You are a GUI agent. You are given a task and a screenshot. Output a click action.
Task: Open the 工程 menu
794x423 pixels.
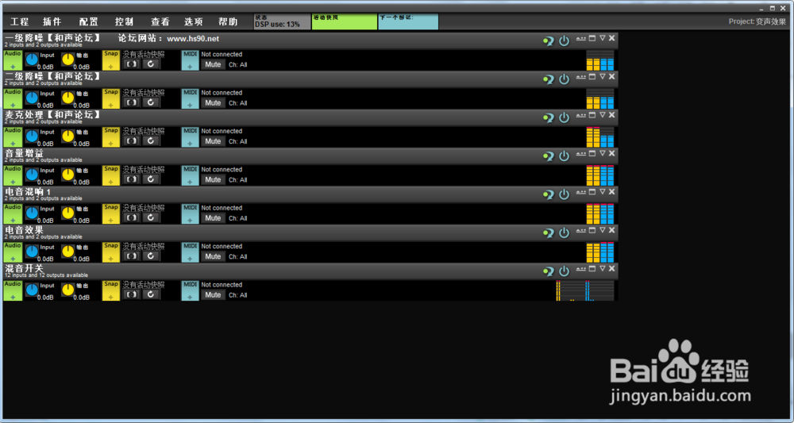click(x=20, y=22)
